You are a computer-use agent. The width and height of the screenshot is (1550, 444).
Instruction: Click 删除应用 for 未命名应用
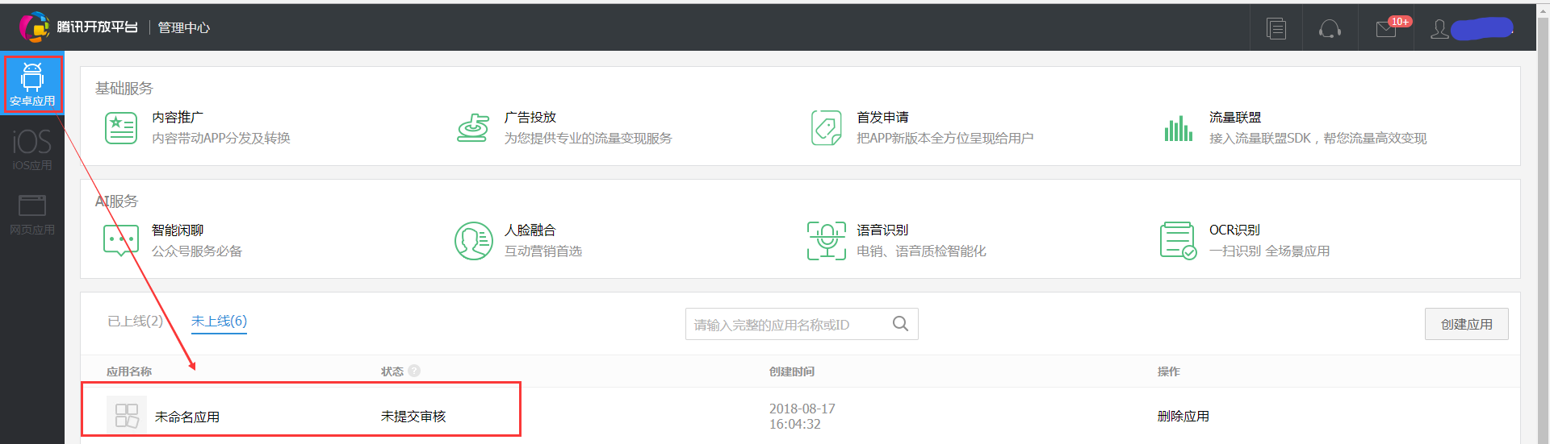point(1183,417)
